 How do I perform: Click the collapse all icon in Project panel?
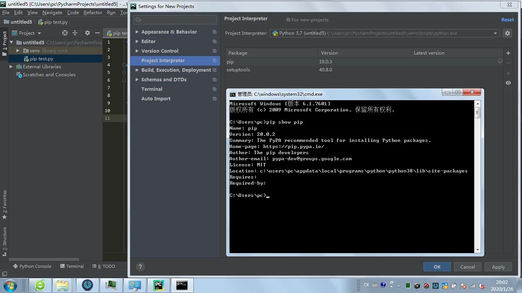(x=75, y=33)
